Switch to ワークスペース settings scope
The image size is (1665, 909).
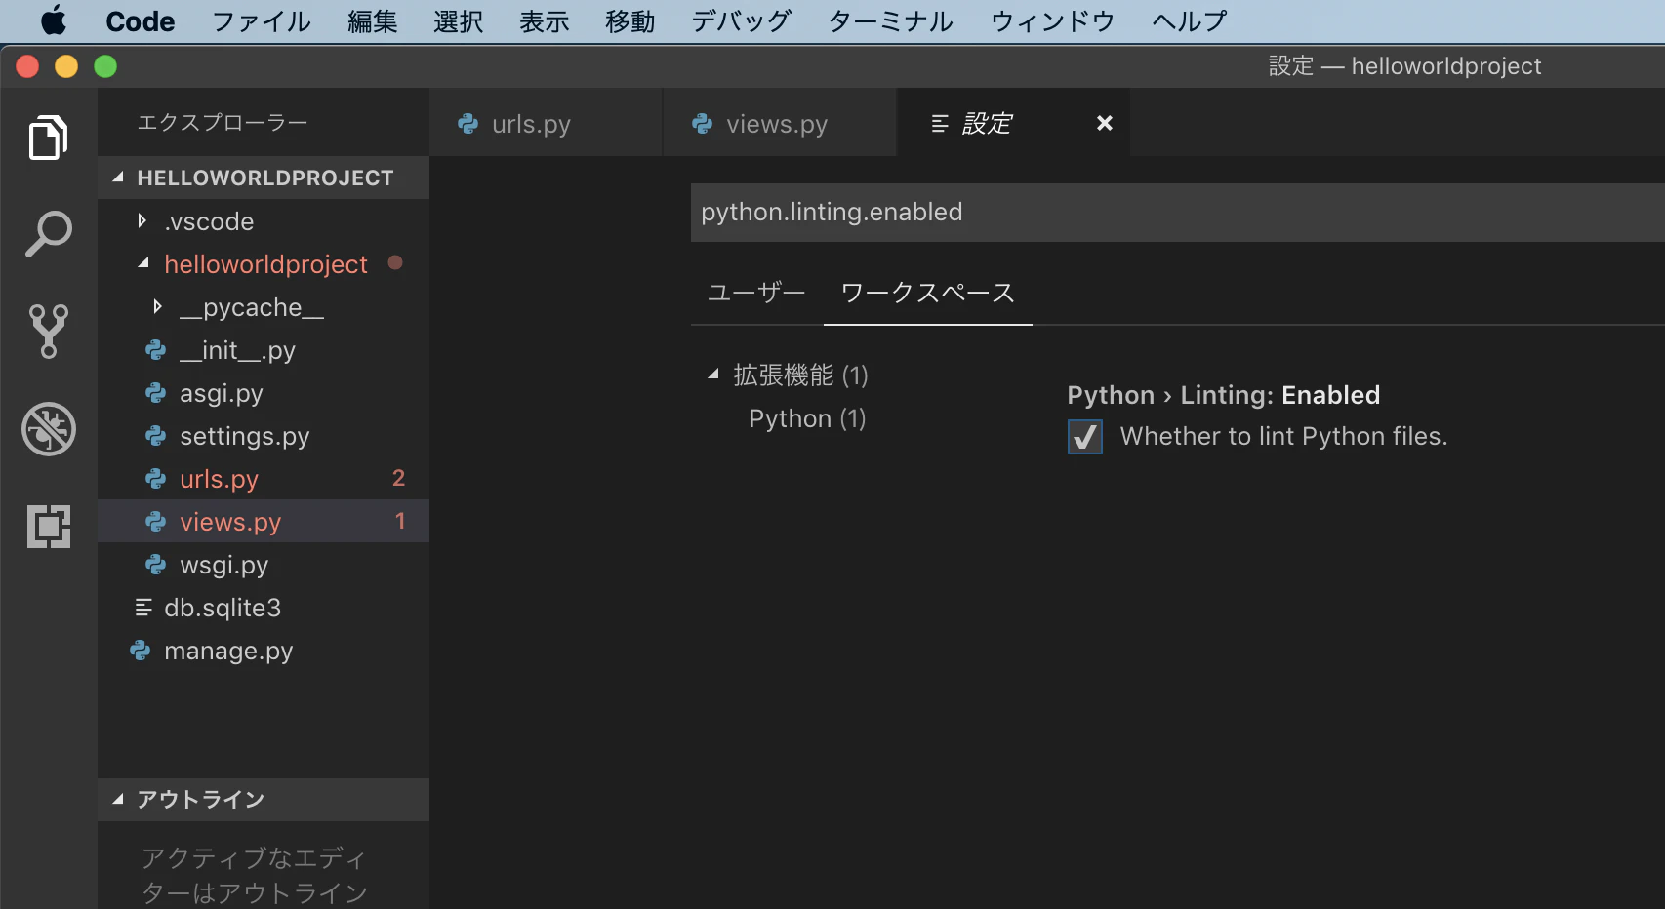(927, 292)
